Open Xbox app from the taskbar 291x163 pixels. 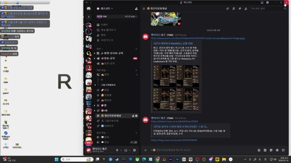(137, 159)
